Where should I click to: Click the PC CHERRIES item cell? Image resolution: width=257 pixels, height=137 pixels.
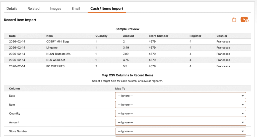[55, 66]
